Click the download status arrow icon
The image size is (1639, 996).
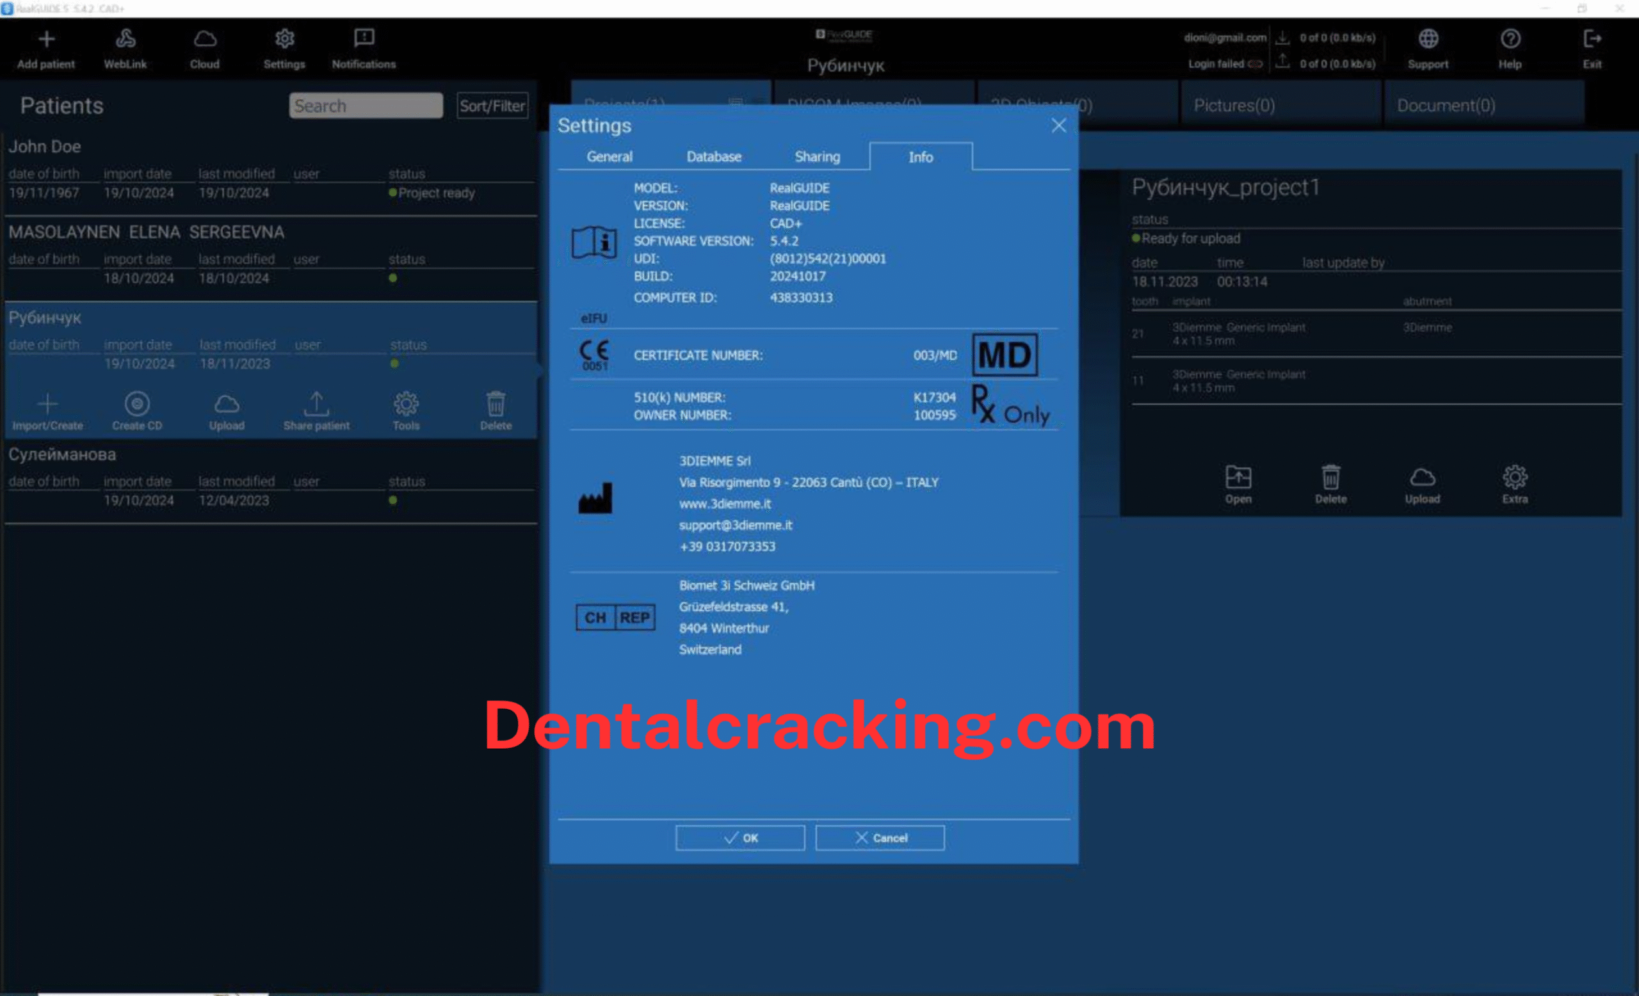1282,37
